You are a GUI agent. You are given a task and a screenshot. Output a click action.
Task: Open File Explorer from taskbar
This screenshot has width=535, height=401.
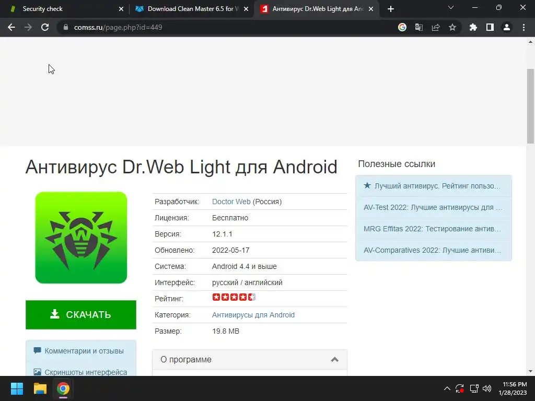click(x=40, y=388)
